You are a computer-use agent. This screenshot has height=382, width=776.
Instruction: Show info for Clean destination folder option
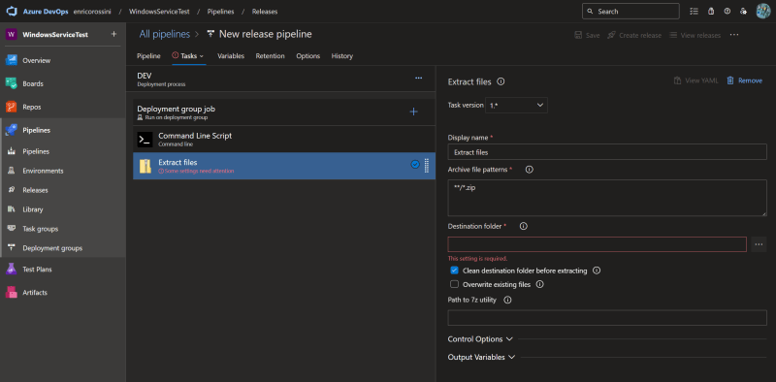[597, 271]
